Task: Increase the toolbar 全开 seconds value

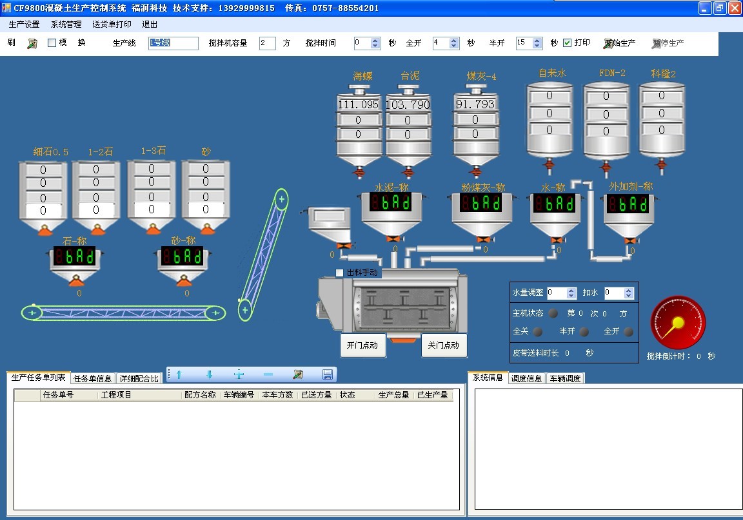Action: point(454,40)
